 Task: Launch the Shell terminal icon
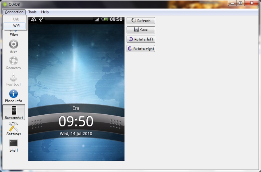click(x=13, y=143)
